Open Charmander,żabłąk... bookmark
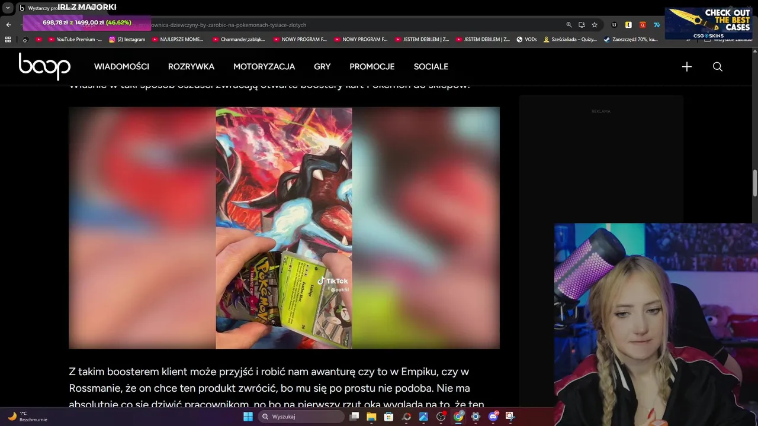This screenshot has width=758, height=426. click(x=239, y=40)
